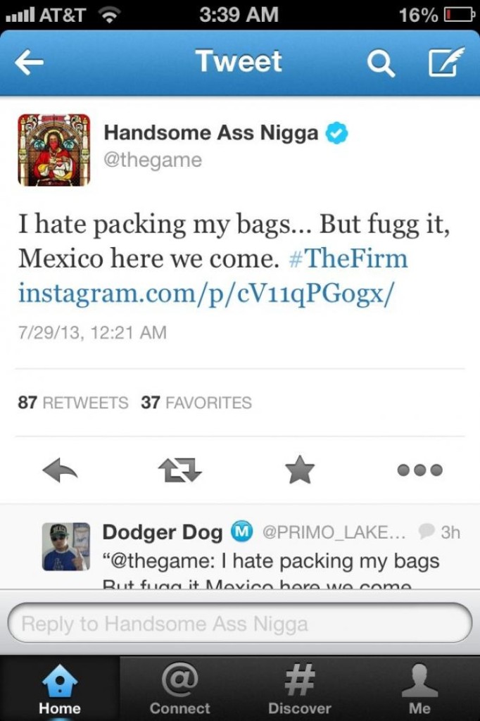Screen dimensions: 480x721
Task: Tap the verified badge next to name
Action: pyautogui.click(x=337, y=133)
